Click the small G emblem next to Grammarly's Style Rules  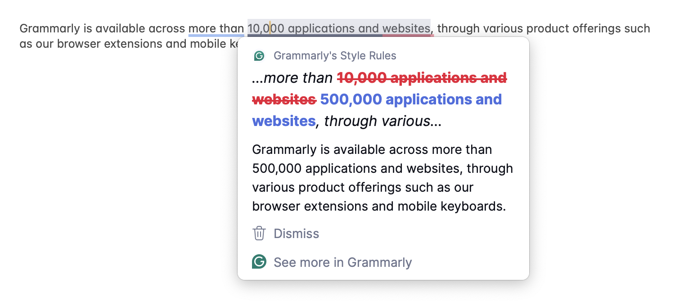click(259, 55)
